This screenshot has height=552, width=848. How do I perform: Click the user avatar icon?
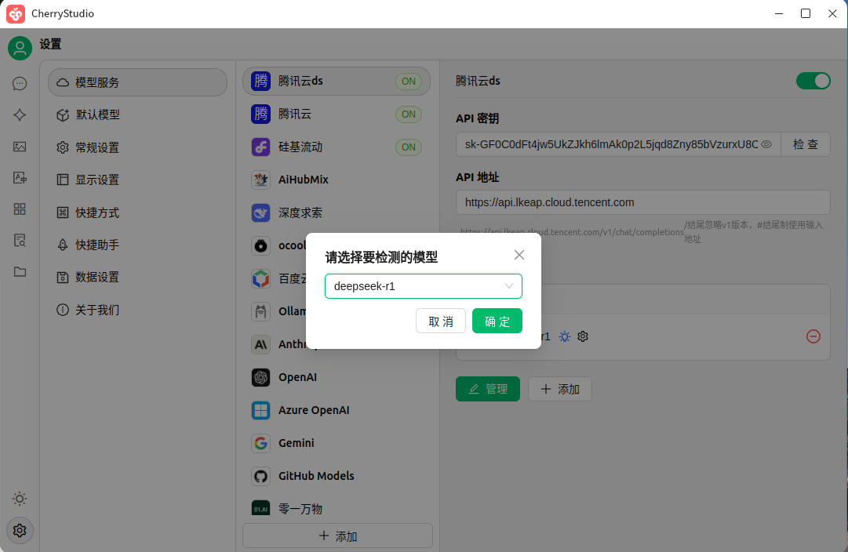tap(20, 48)
